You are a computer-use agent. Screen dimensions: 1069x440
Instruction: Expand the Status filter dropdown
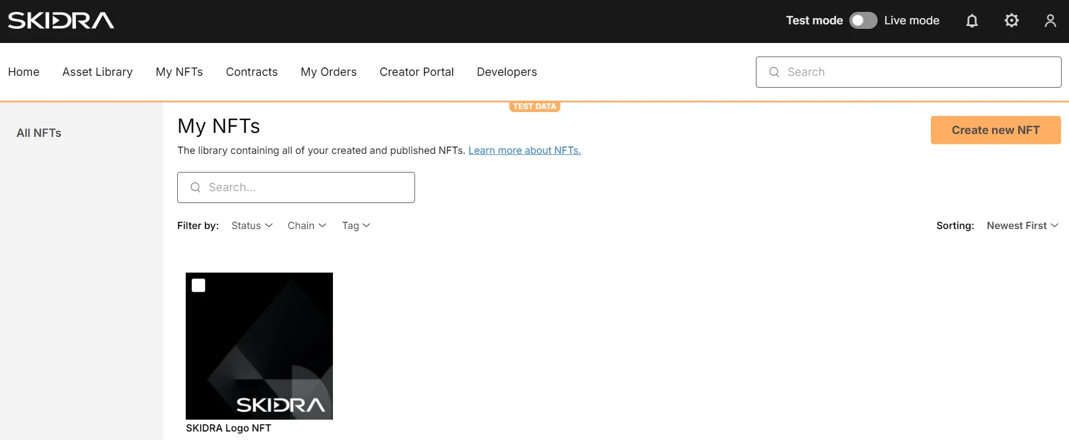[252, 226]
